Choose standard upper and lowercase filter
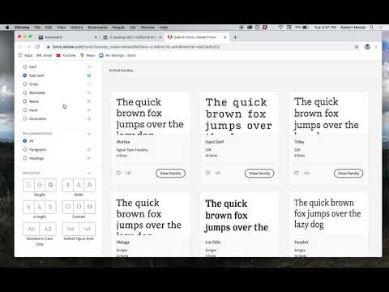The width and height of the screenshot is (389, 292). tap(32, 229)
